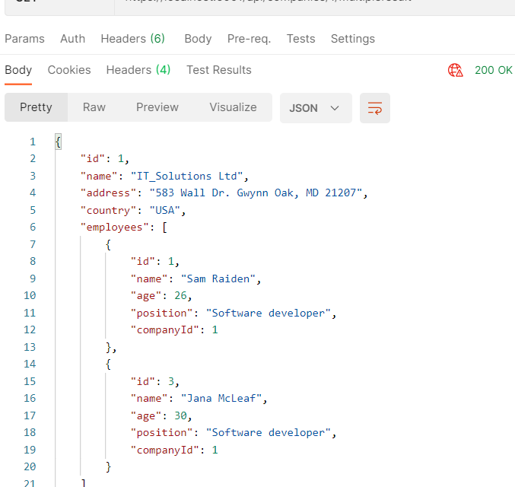Switch to Pretty response view
The image size is (515, 487).
36,107
